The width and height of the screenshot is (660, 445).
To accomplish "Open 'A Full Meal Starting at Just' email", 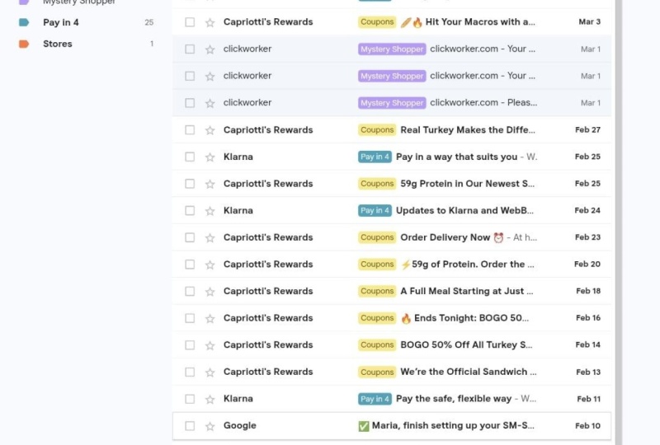I will point(467,291).
